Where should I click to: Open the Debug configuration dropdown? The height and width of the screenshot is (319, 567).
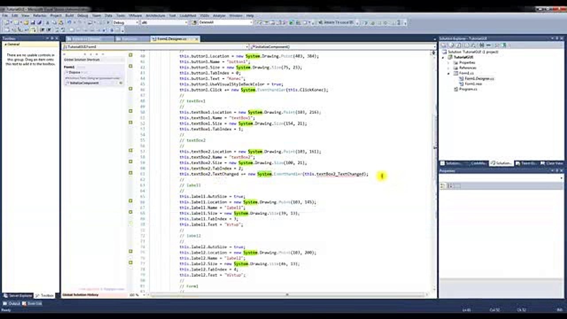coord(125,22)
